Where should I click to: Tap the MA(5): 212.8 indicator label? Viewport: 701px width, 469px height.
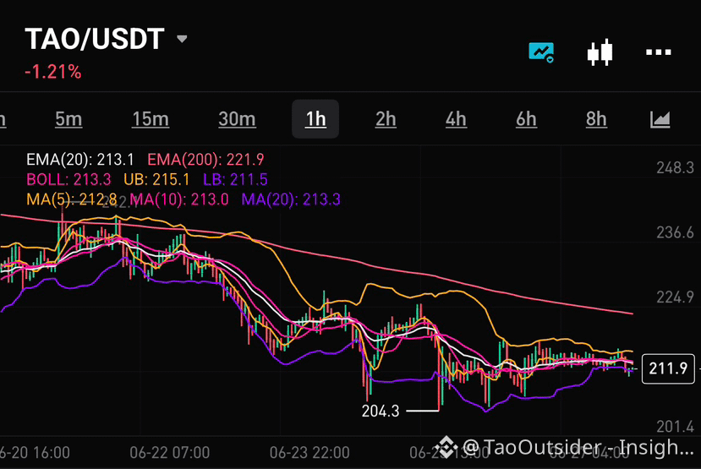72,199
